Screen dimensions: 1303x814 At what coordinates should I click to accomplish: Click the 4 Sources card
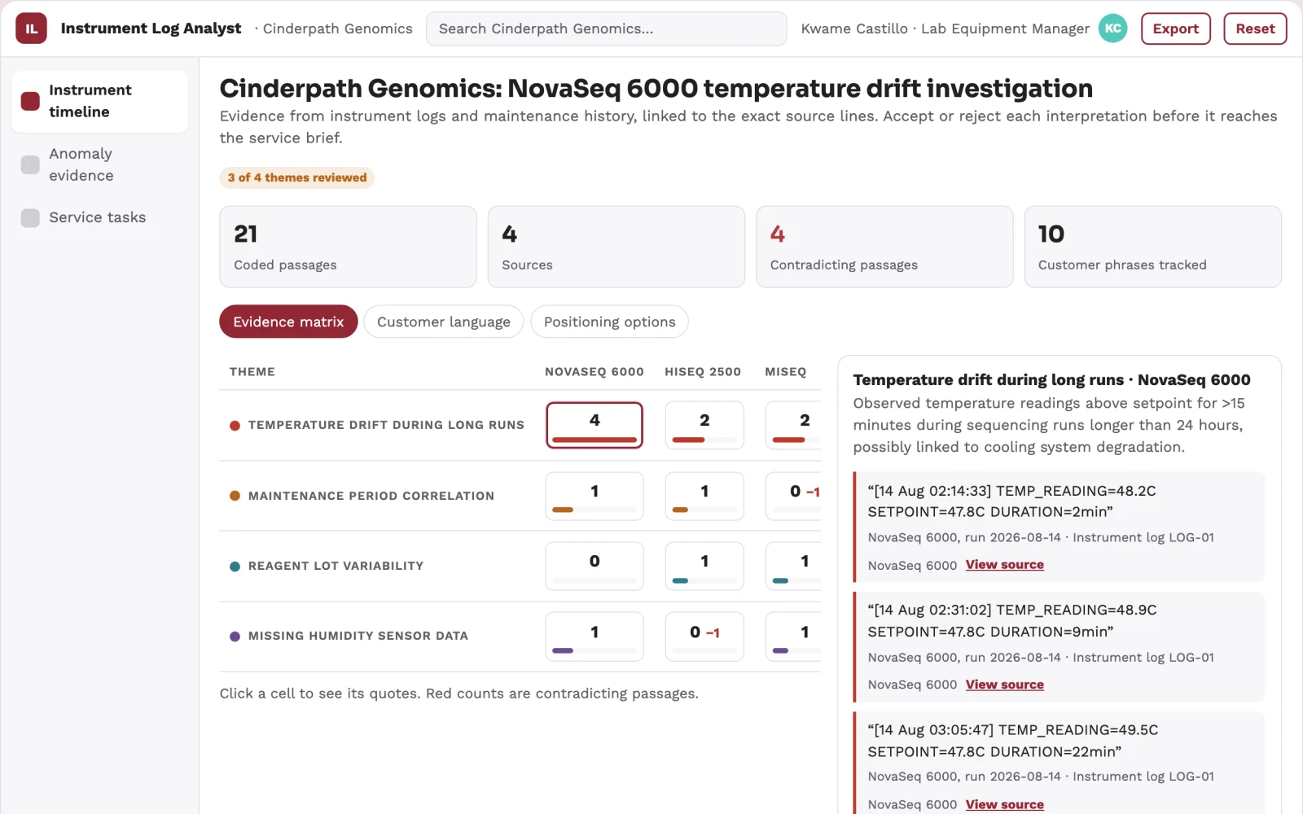616,247
